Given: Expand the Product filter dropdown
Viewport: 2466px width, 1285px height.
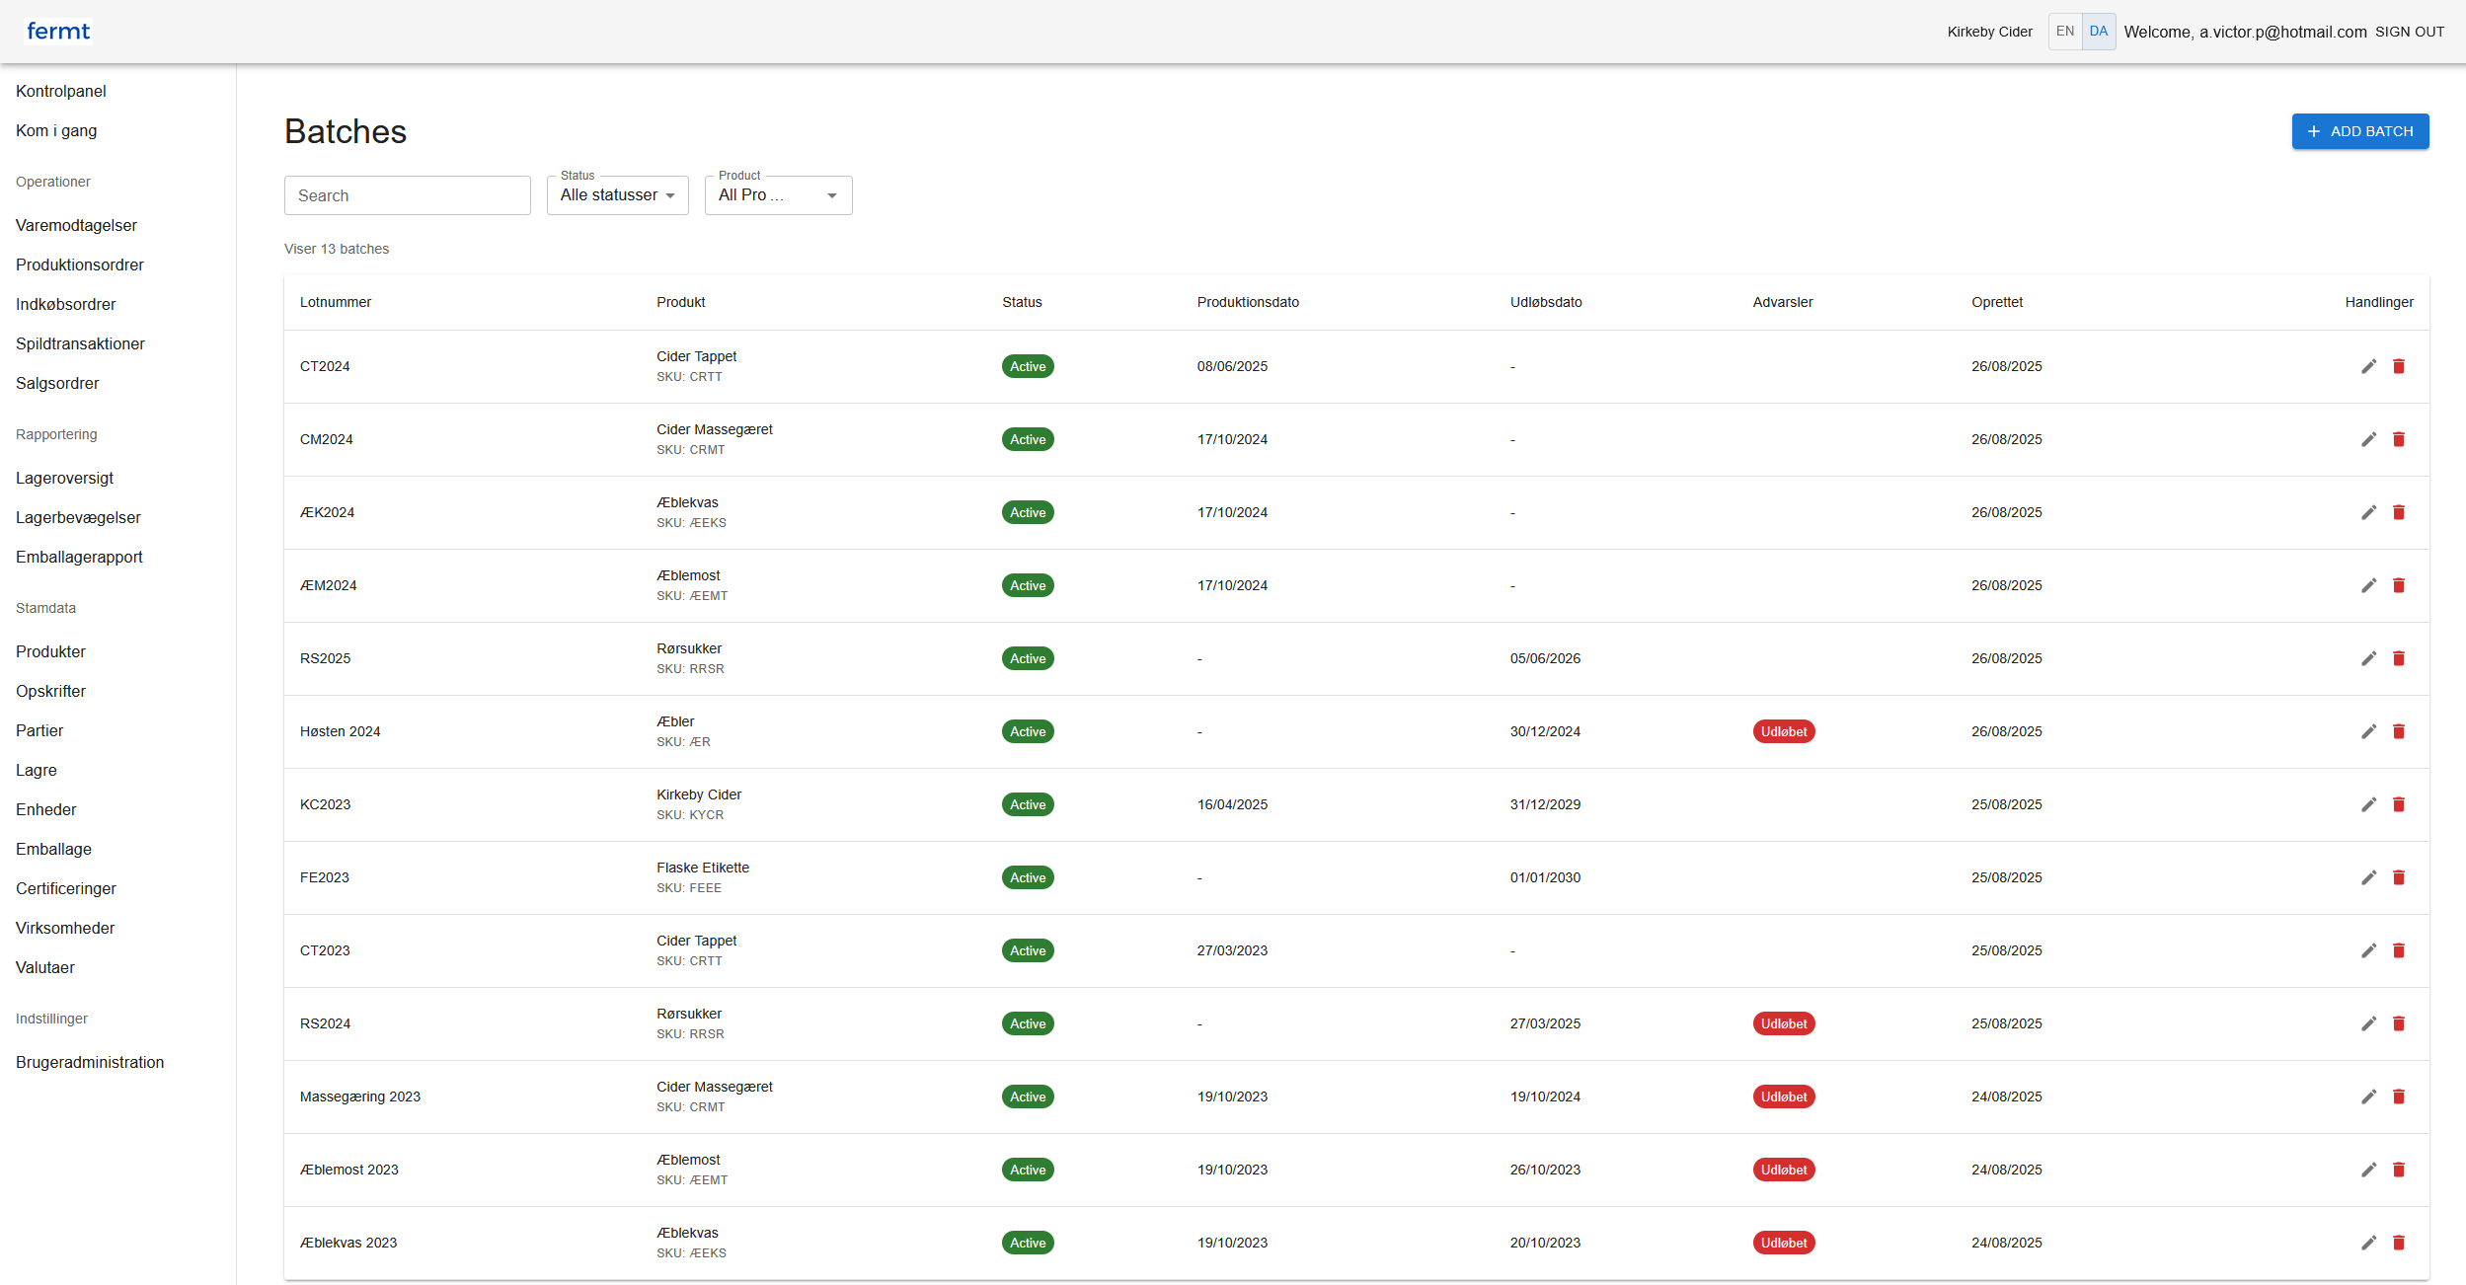Looking at the screenshot, I should click(778, 195).
